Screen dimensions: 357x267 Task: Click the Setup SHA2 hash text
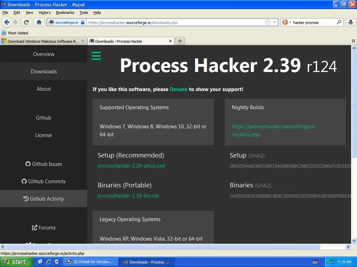pyautogui.click(x=290, y=166)
